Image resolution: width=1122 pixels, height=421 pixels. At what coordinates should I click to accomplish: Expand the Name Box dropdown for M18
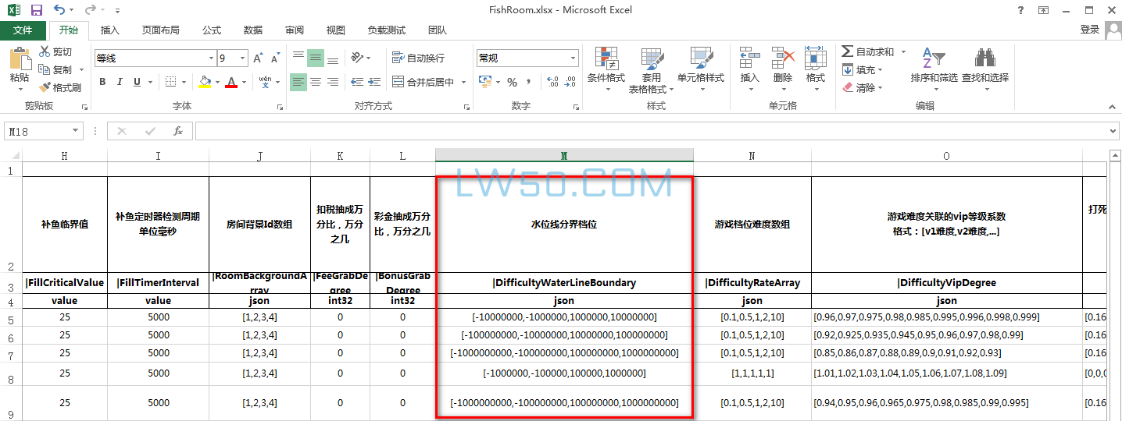tap(76, 132)
